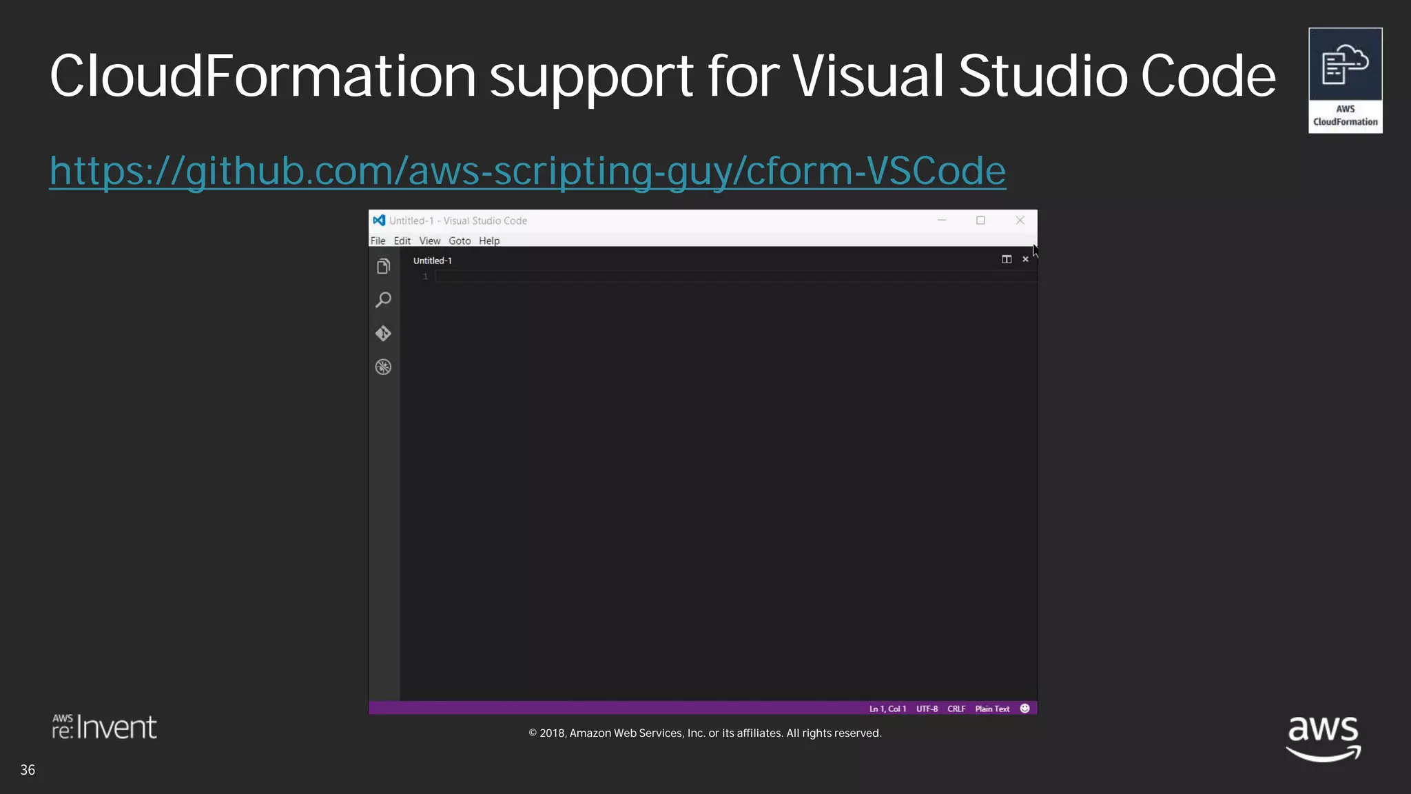Change the CRLF line ending setting
This screenshot has width=1411, height=794.
[x=956, y=709]
